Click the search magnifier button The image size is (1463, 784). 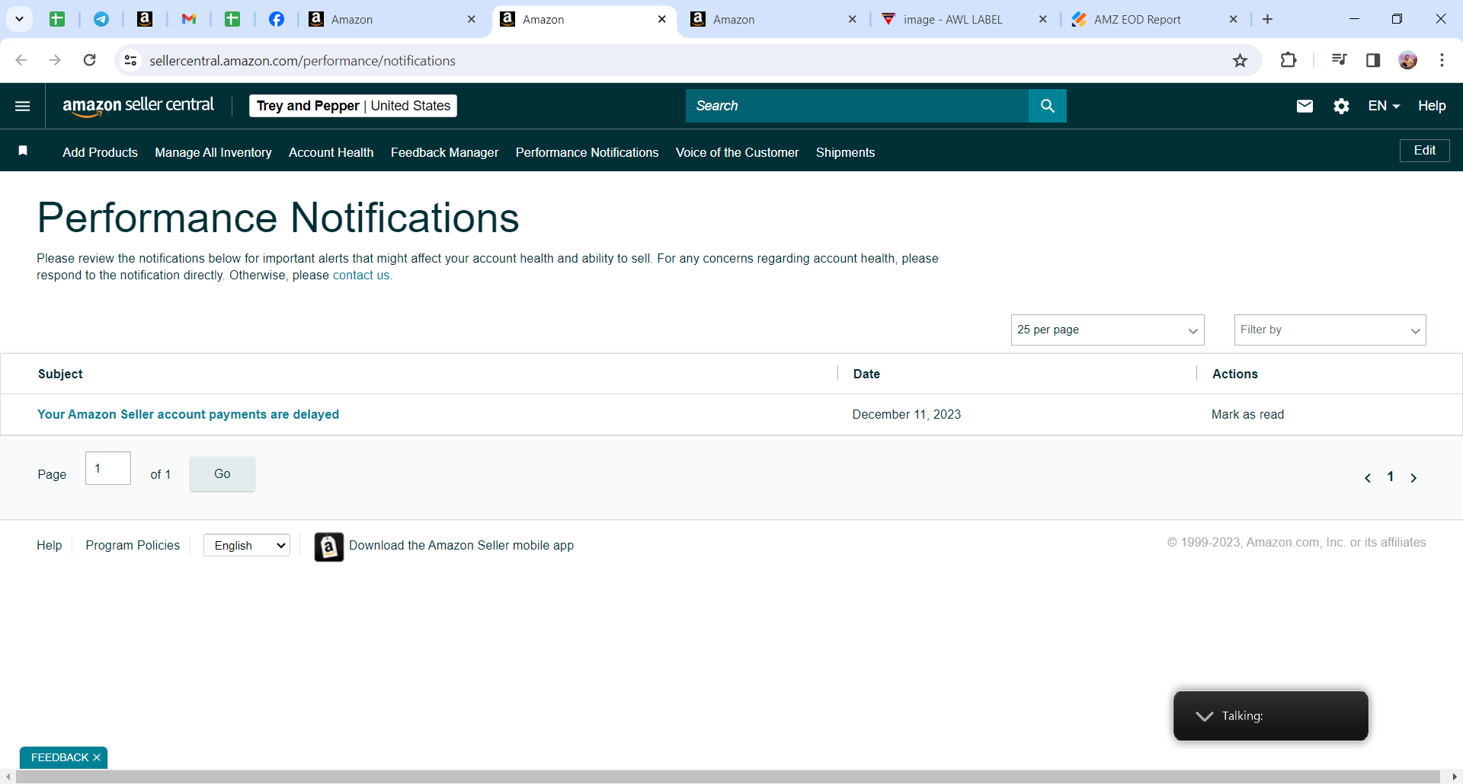tap(1048, 106)
